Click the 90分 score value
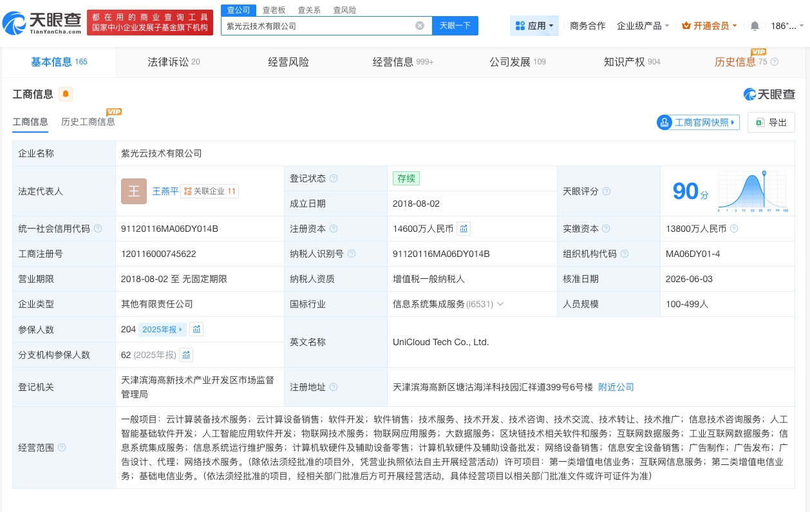 690,191
